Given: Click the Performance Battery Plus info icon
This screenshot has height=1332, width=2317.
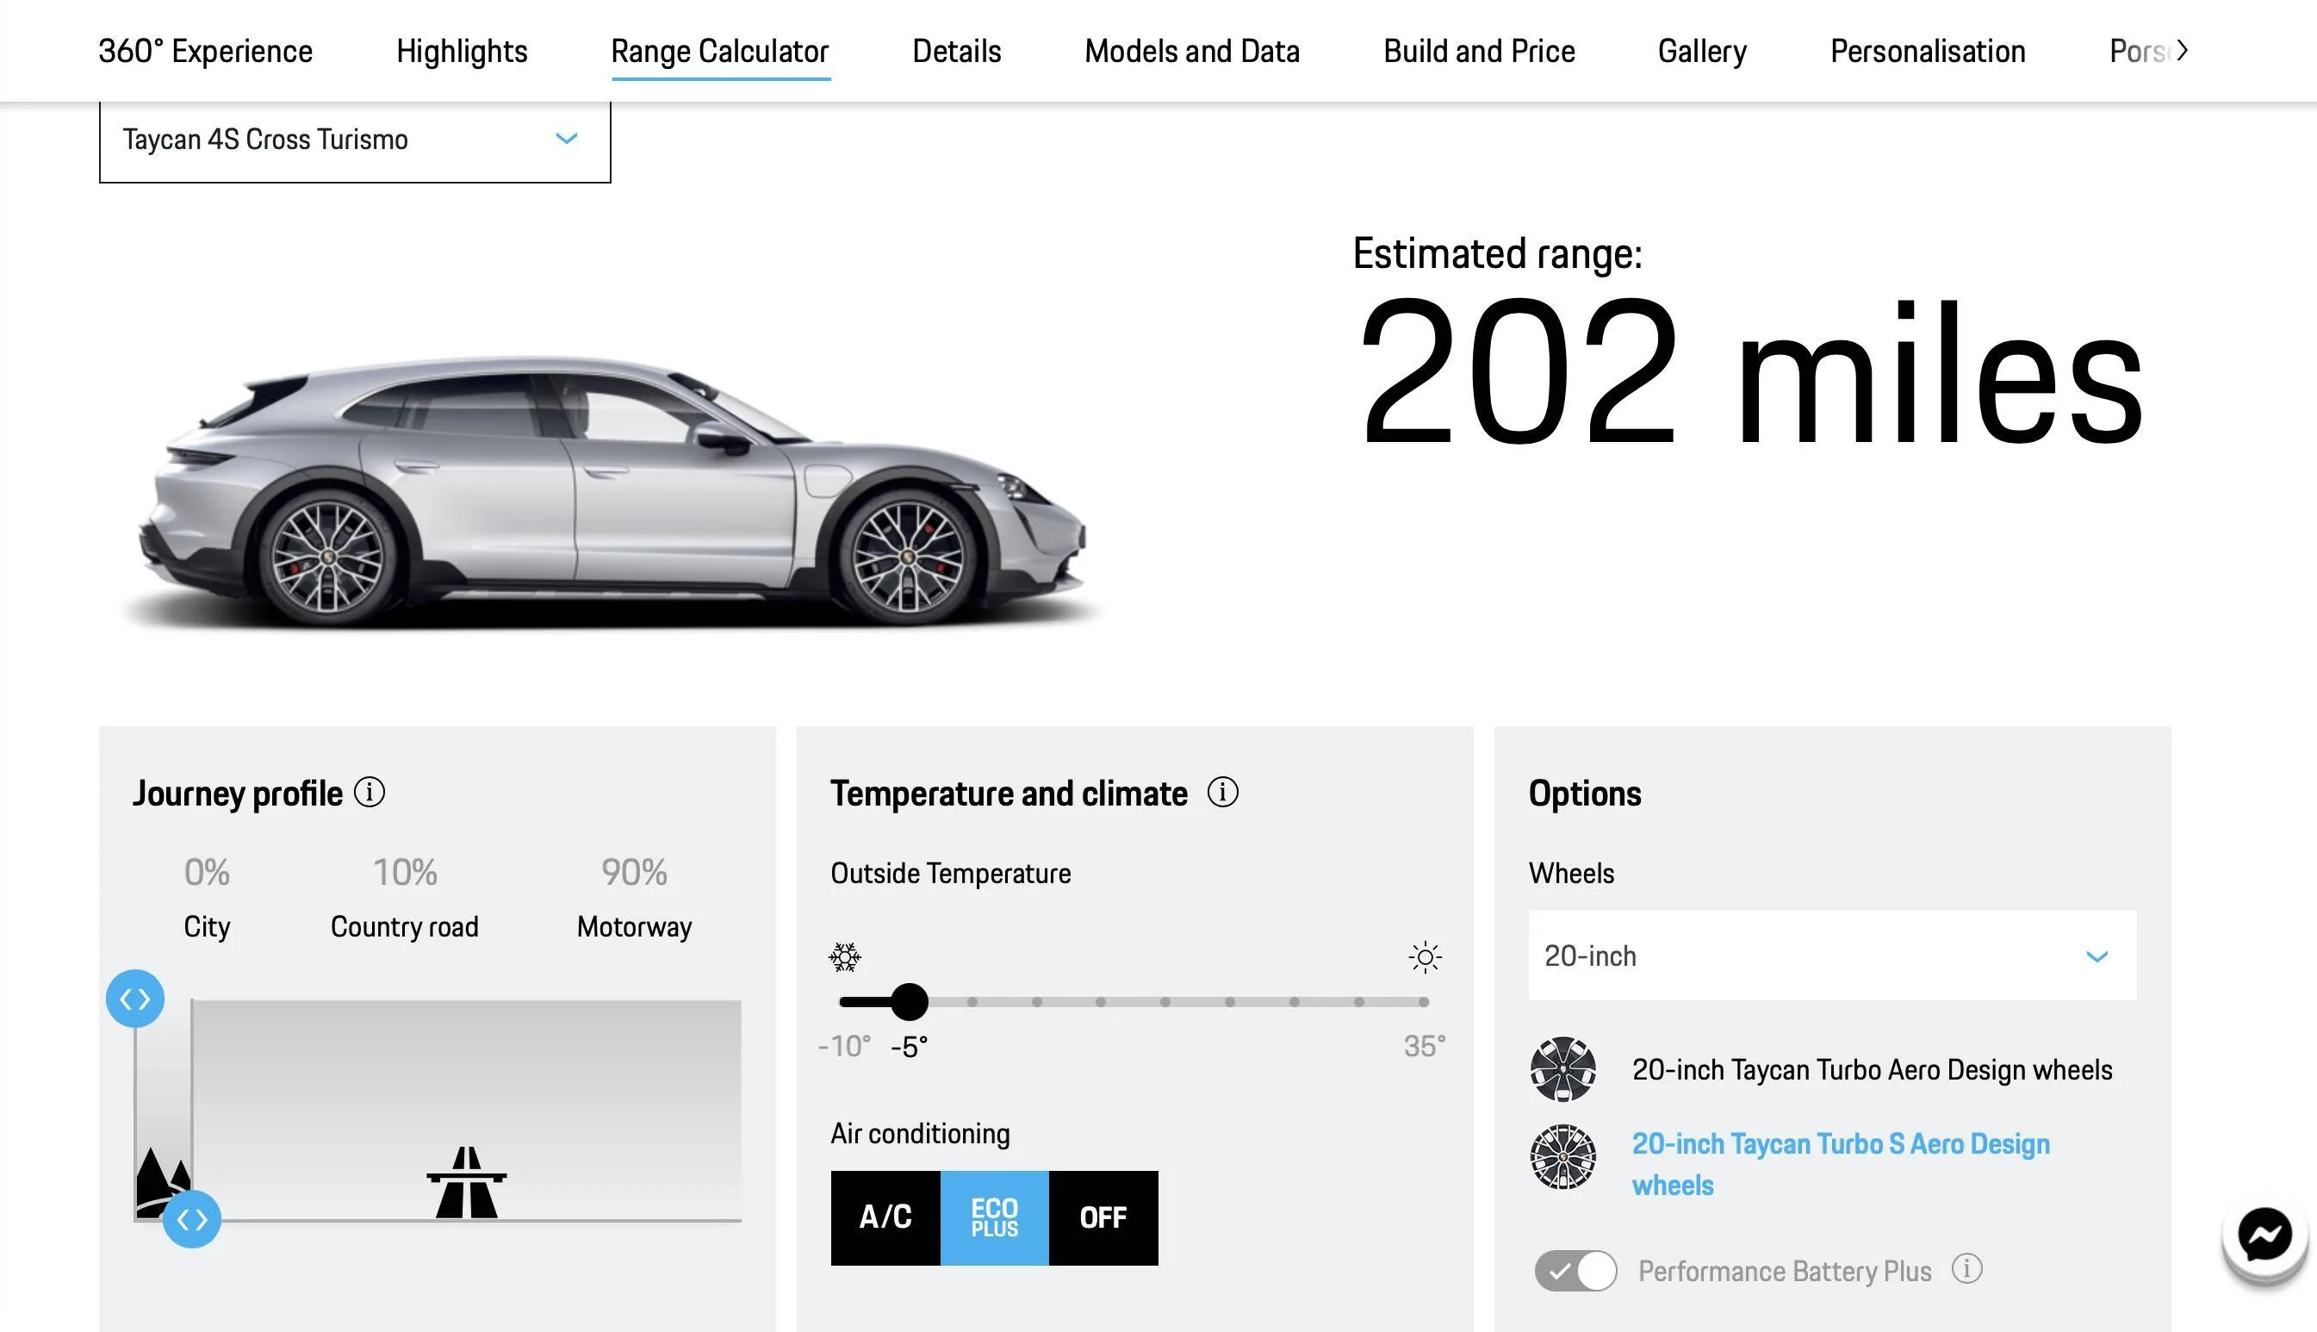Looking at the screenshot, I should [1966, 1269].
